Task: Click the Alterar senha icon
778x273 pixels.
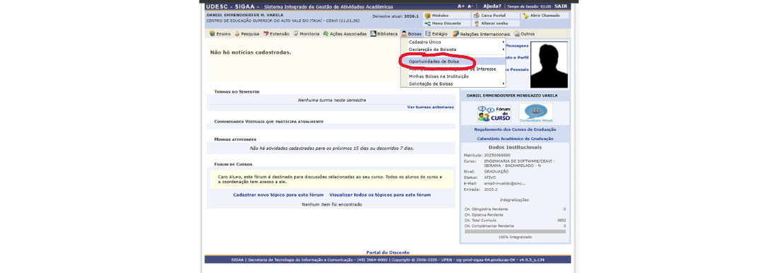Action: 476,23
